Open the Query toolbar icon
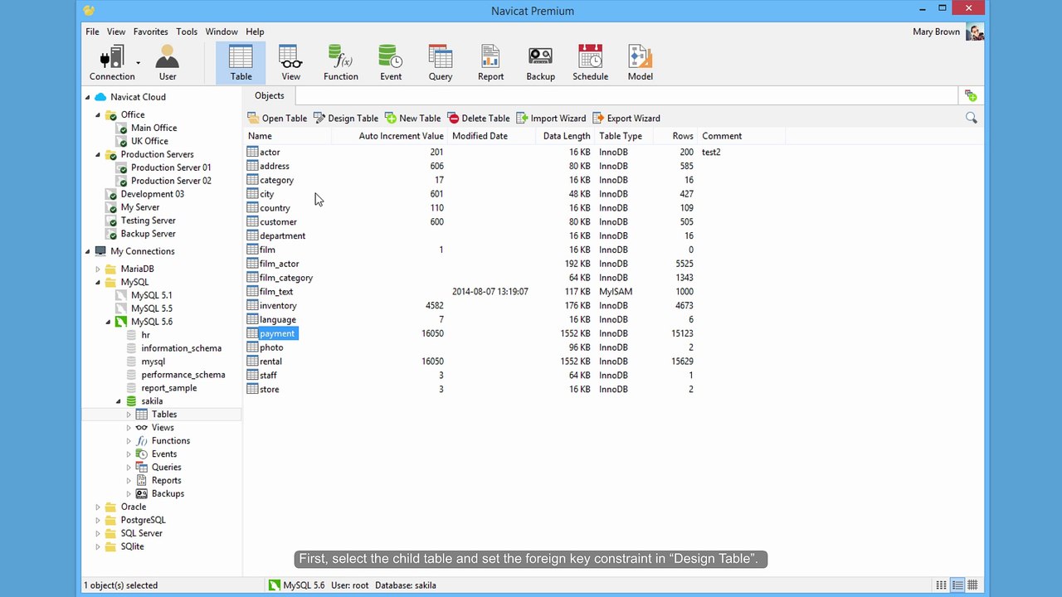This screenshot has width=1062, height=597. [x=441, y=63]
